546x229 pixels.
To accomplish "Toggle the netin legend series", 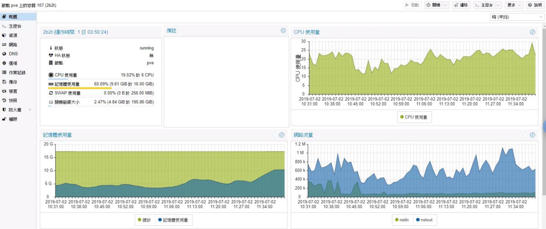I will pos(402,220).
